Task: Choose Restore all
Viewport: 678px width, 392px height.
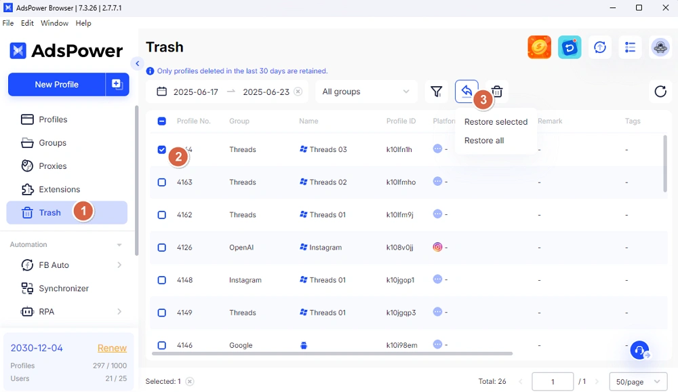Action: 484,140
